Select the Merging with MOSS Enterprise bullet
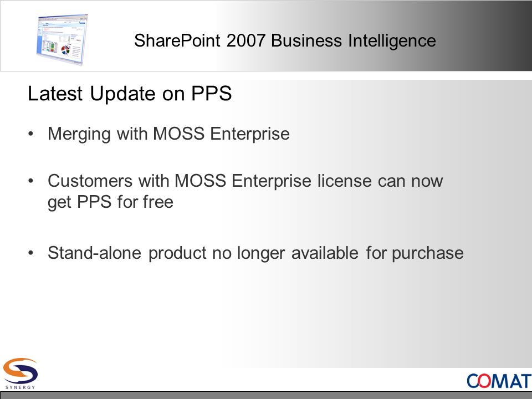 168,134
